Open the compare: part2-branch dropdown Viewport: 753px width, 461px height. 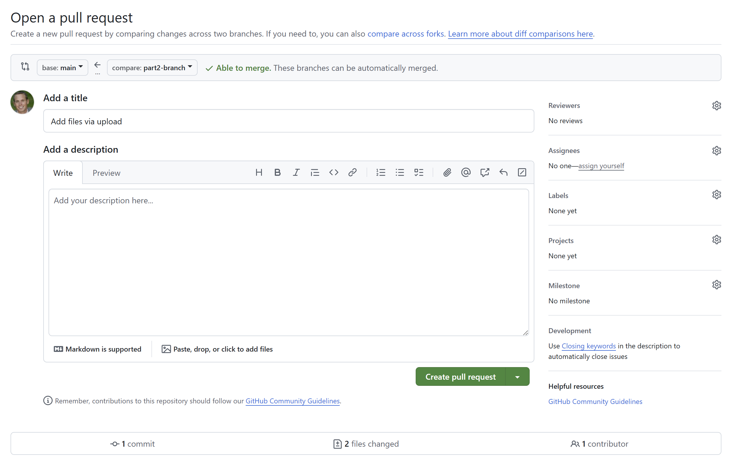pyautogui.click(x=152, y=68)
